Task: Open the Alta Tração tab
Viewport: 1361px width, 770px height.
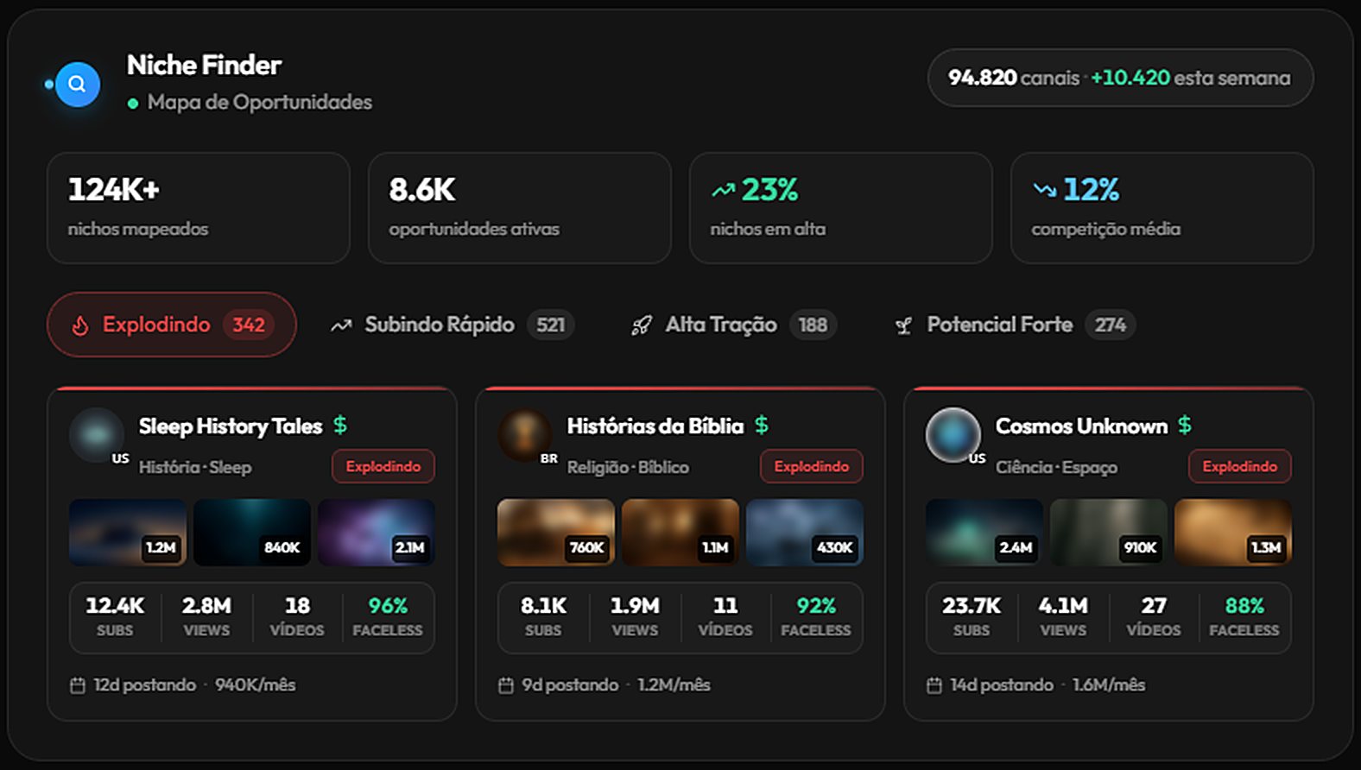Action: point(734,325)
